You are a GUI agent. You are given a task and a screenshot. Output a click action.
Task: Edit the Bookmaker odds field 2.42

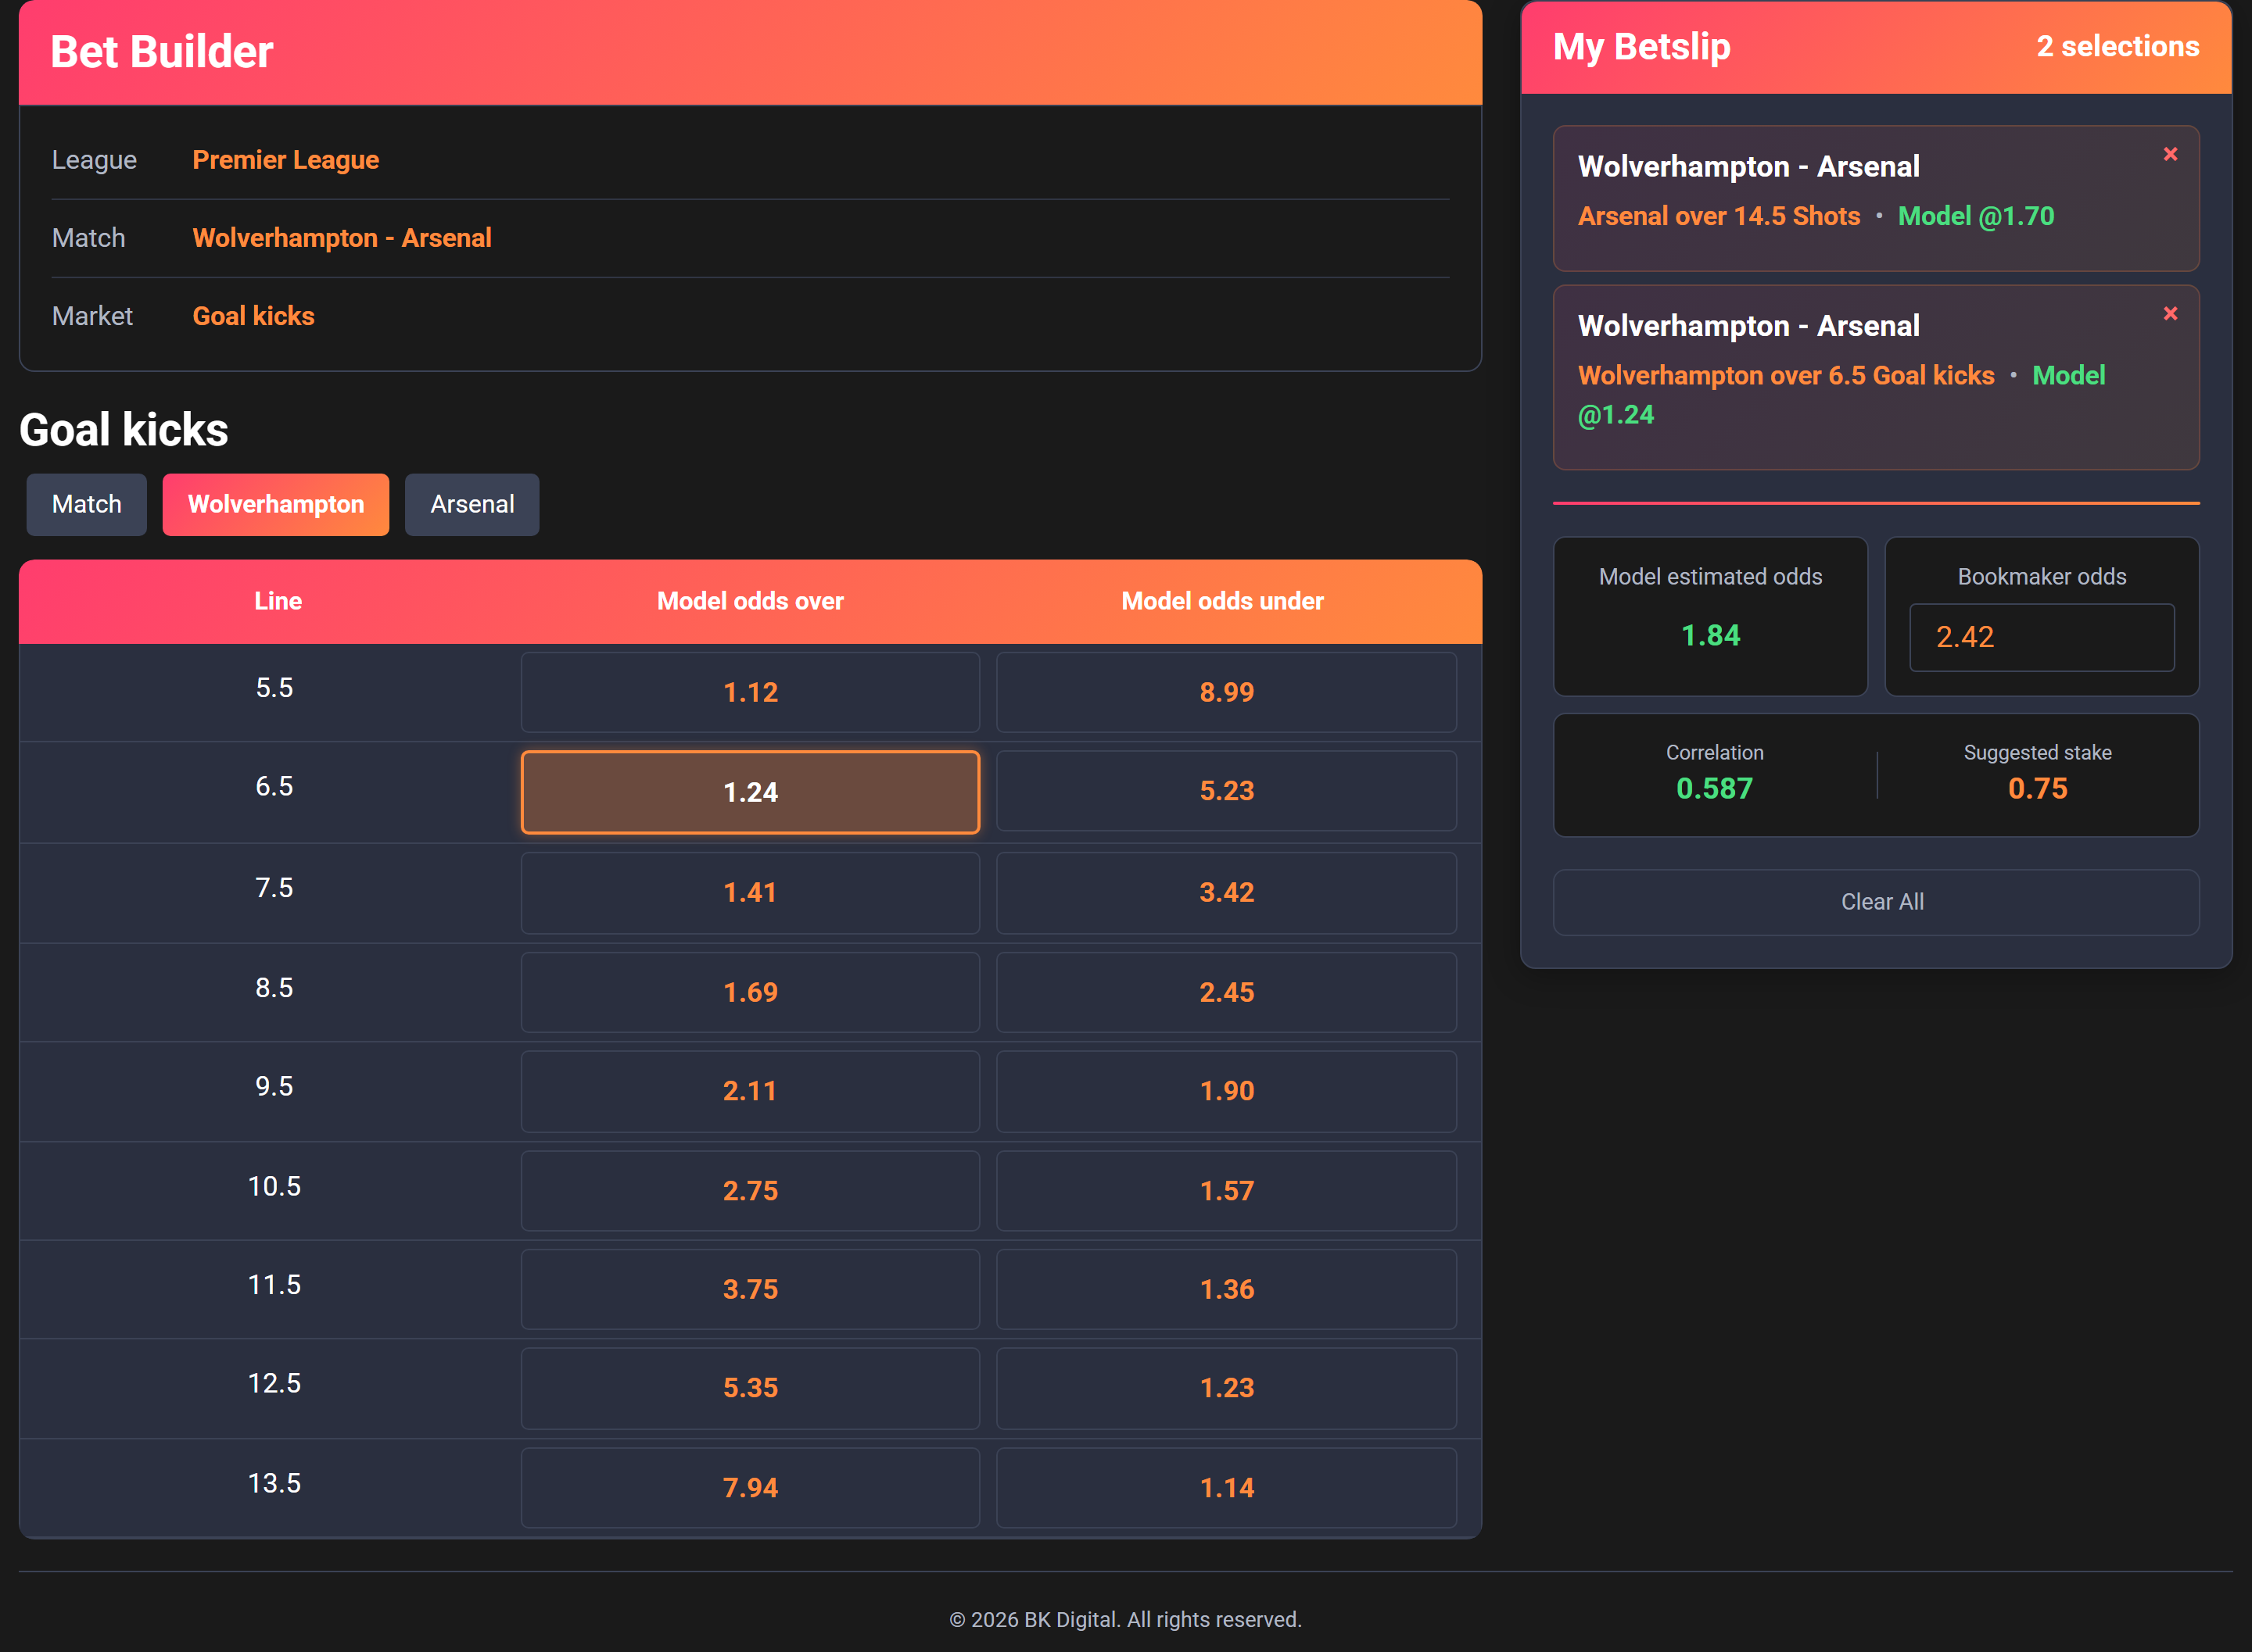click(2041, 637)
